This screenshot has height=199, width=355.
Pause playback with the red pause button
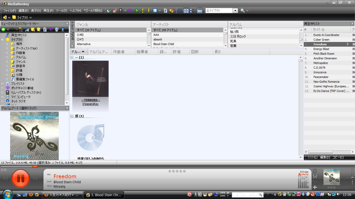coord(21,178)
